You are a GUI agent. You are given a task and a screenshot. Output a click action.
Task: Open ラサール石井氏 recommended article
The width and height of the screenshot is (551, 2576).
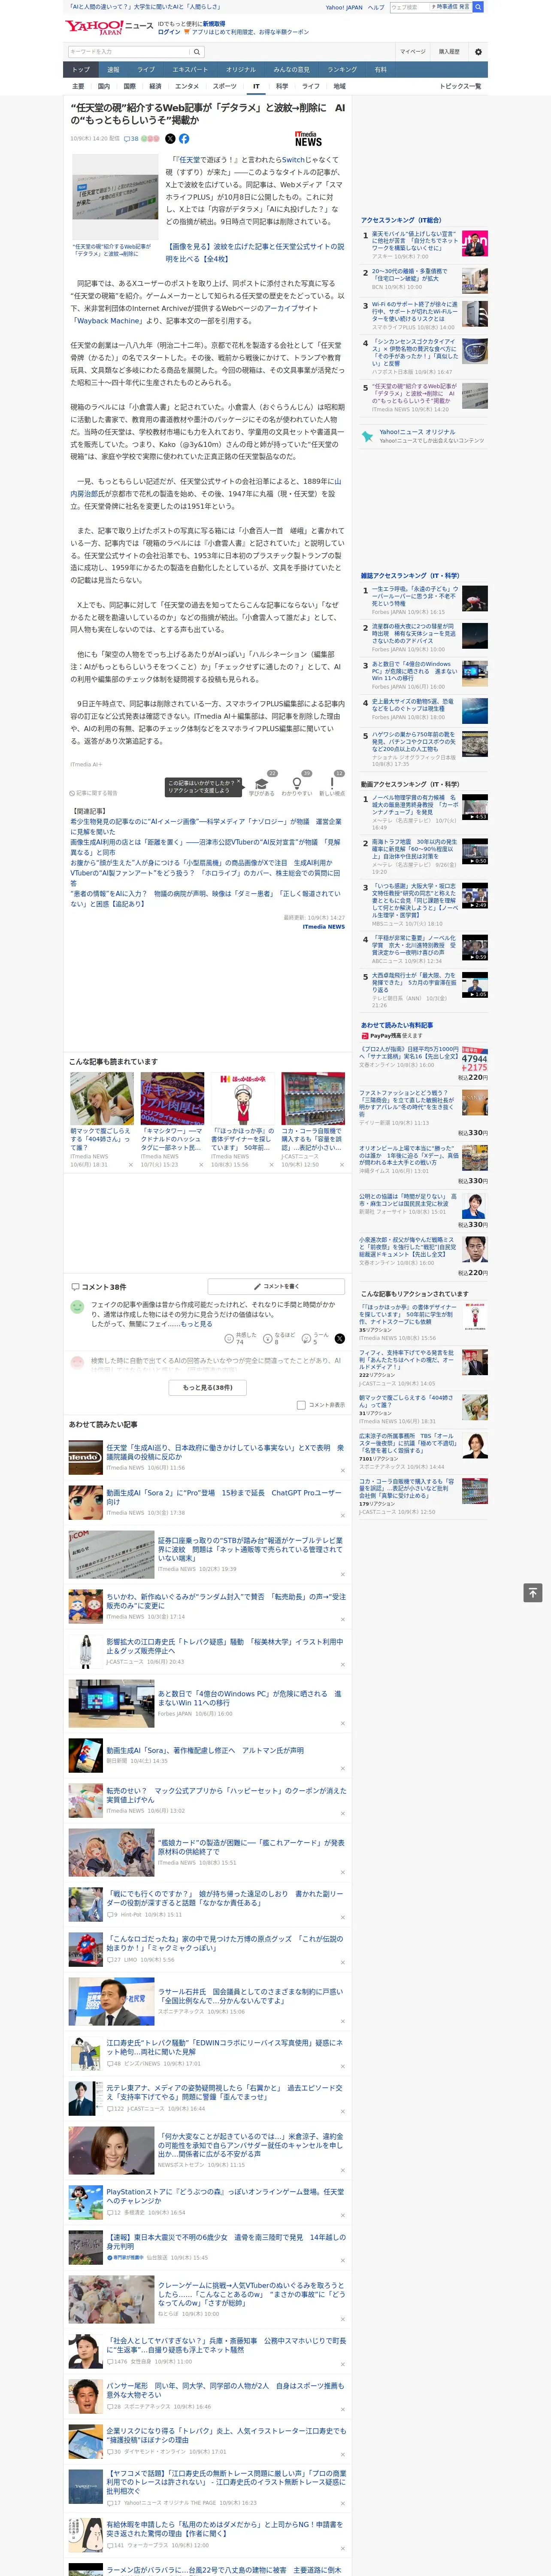(250, 1995)
